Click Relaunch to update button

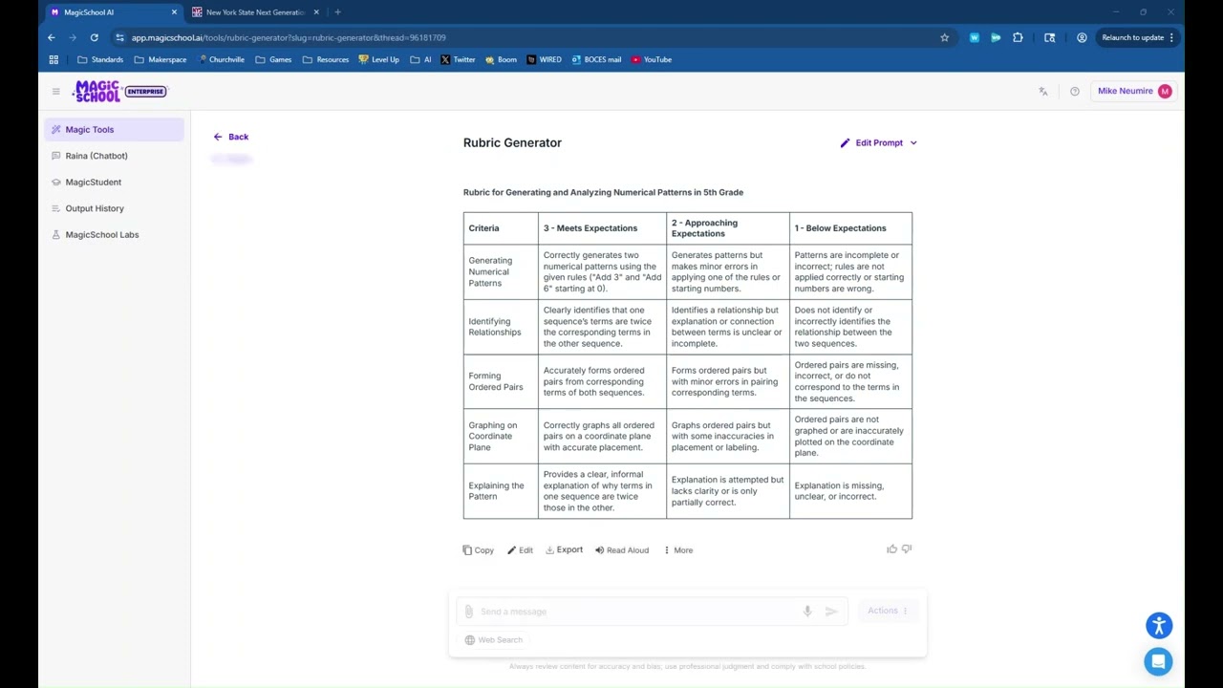1137,37
